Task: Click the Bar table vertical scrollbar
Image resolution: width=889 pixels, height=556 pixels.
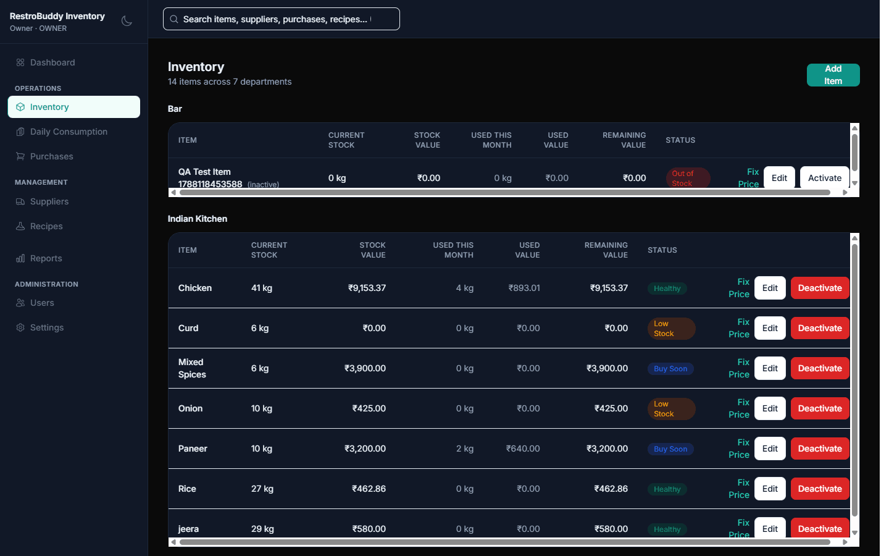Action: point(854,152)
